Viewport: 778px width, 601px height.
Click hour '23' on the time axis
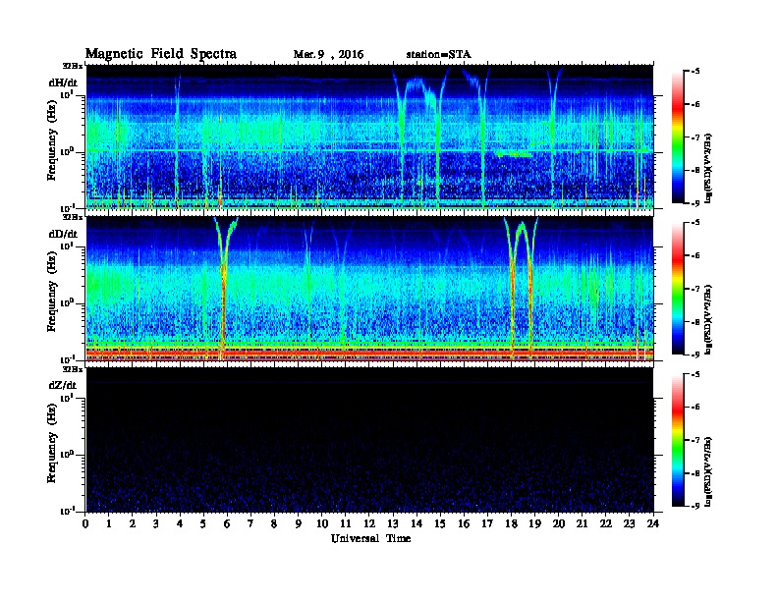coord(630,523)
